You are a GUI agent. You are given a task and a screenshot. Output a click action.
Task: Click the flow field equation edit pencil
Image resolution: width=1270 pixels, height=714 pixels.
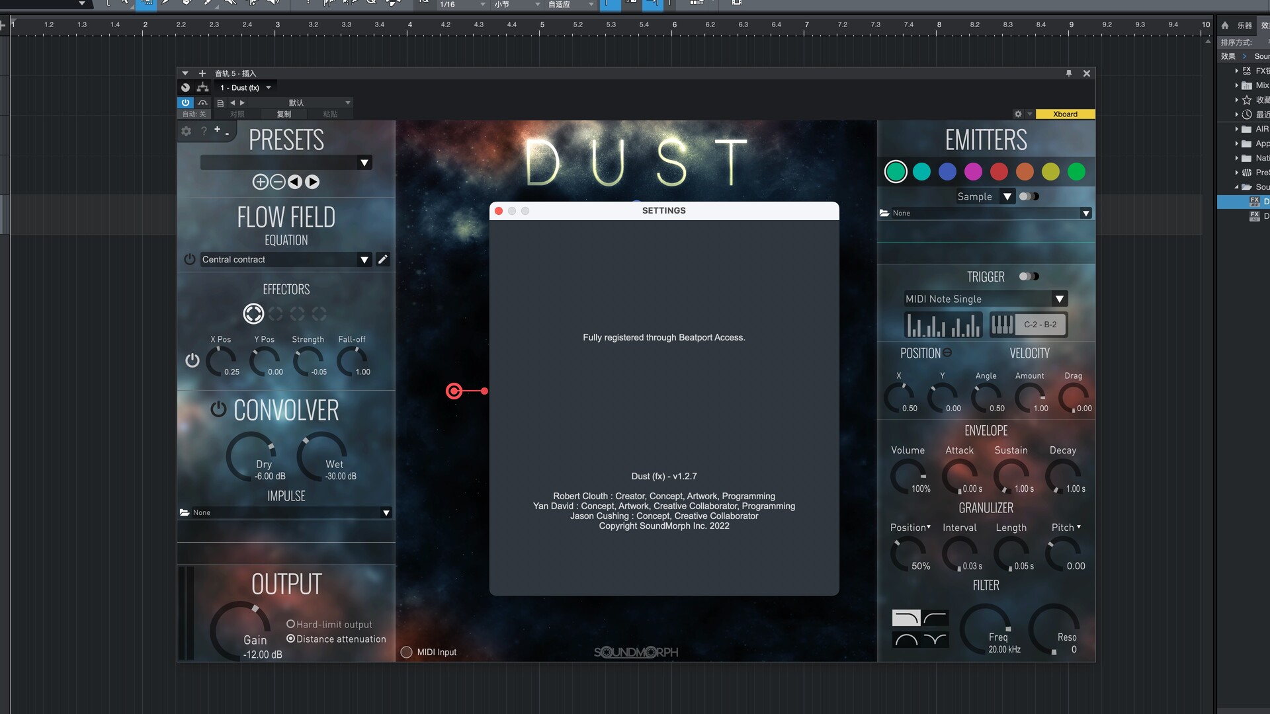pos(382,259)
